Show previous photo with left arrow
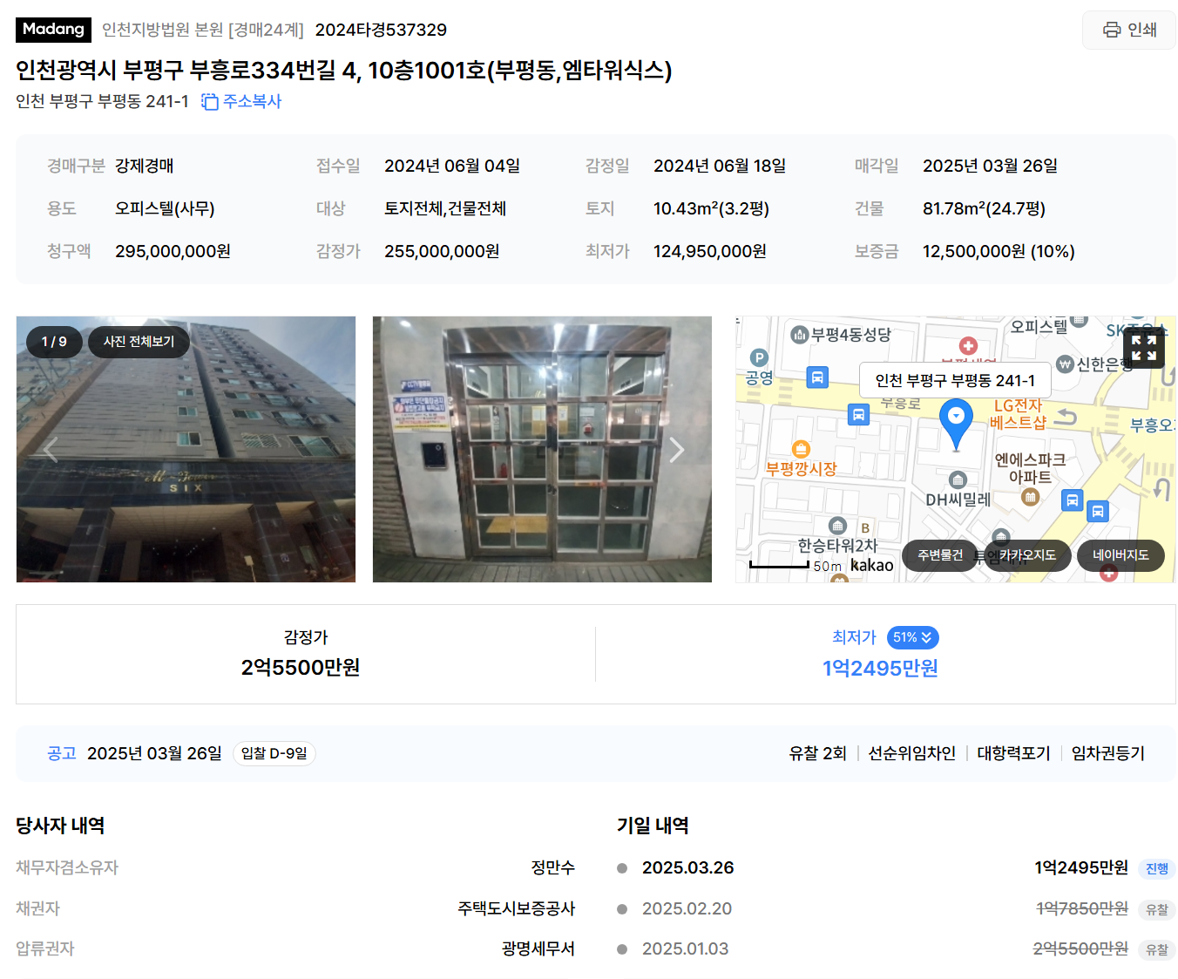 coord(50,450)
